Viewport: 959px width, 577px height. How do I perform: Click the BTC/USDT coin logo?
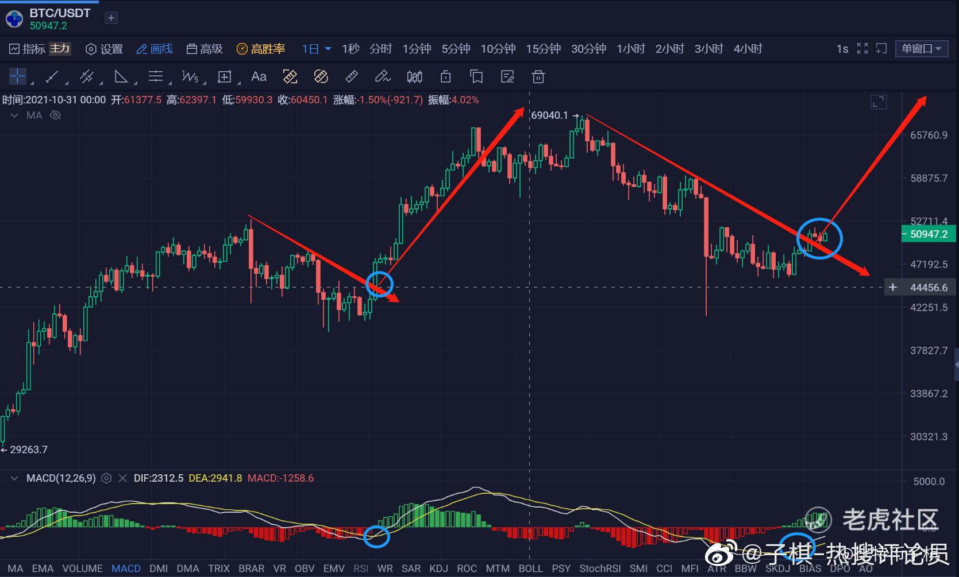(x=14, y=19)
